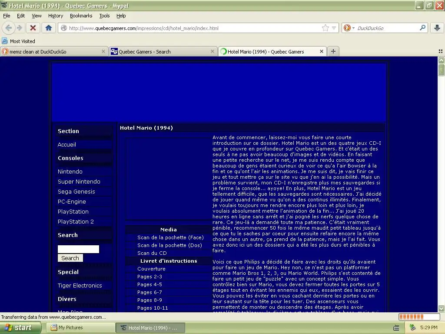This screenshot has height=334, width=445.
Task: Open the Windows start button
Action: click(x=20, y=327)
